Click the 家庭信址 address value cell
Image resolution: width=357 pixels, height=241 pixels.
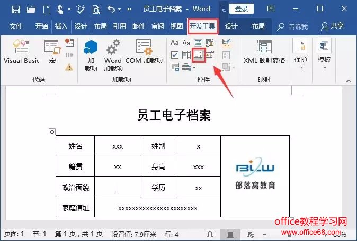157,208
